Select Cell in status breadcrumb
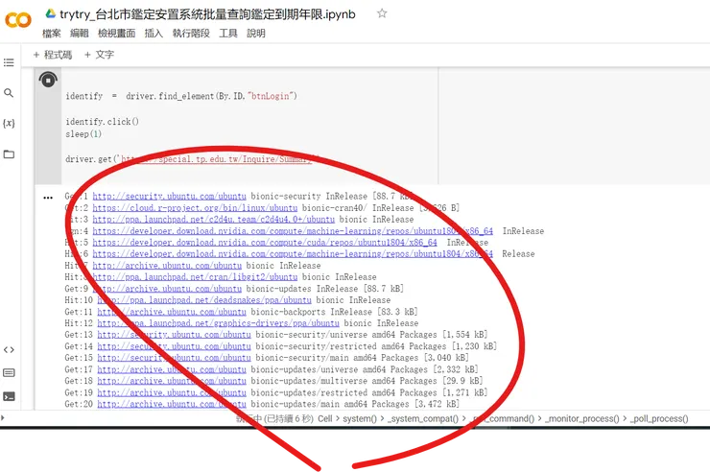This screenshot has width=710, height=472. tap(325, 418)
